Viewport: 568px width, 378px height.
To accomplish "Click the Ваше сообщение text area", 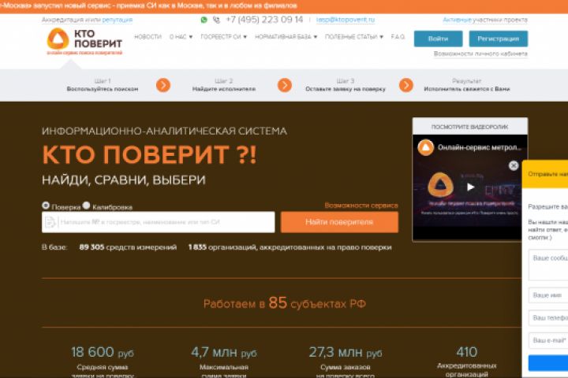I will [548, 265].
